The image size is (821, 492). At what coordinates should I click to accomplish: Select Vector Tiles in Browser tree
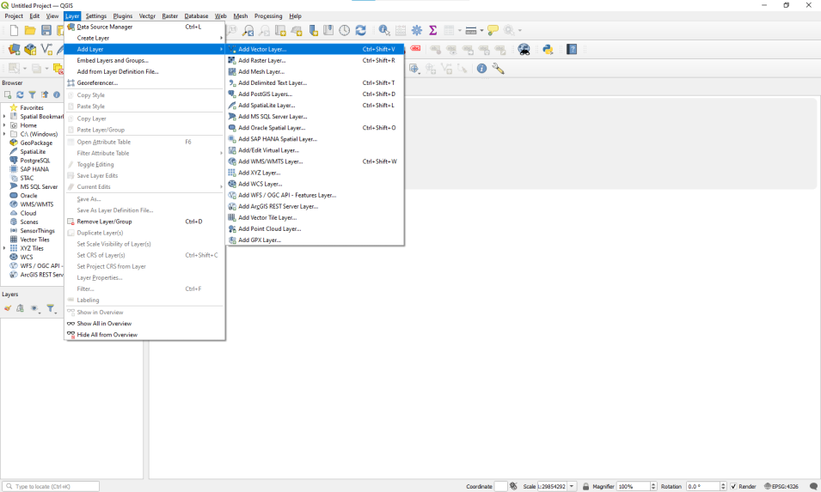point(34,240)
